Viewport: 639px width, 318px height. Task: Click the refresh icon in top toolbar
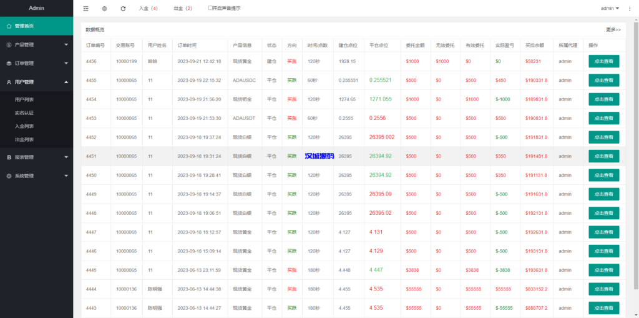coord(123,9)
